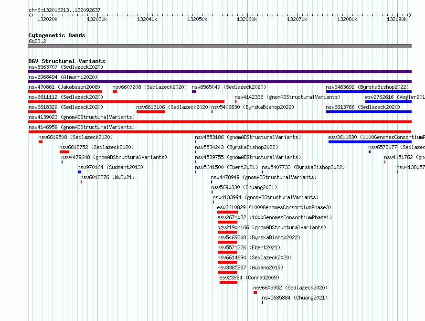Click the nsv4138057 variant label
Viewport: 425px width, 321px height.
[x=411, y=167]
